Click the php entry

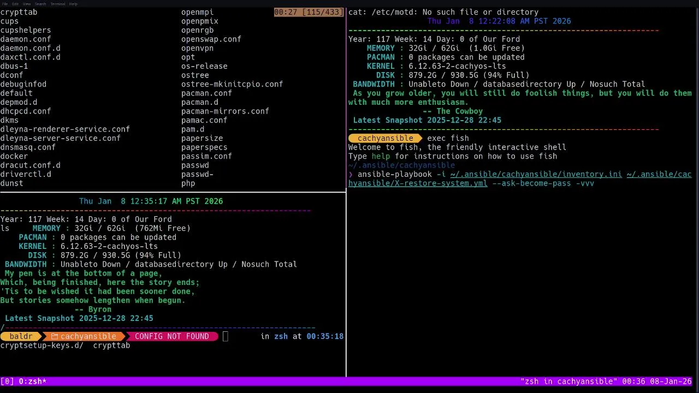click(x=188, y=183)
